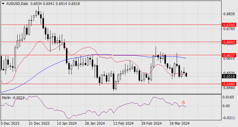Click the 29 Feb 2024 date label
This screenshot has width=238, height=127.
(x=152, y=123)
